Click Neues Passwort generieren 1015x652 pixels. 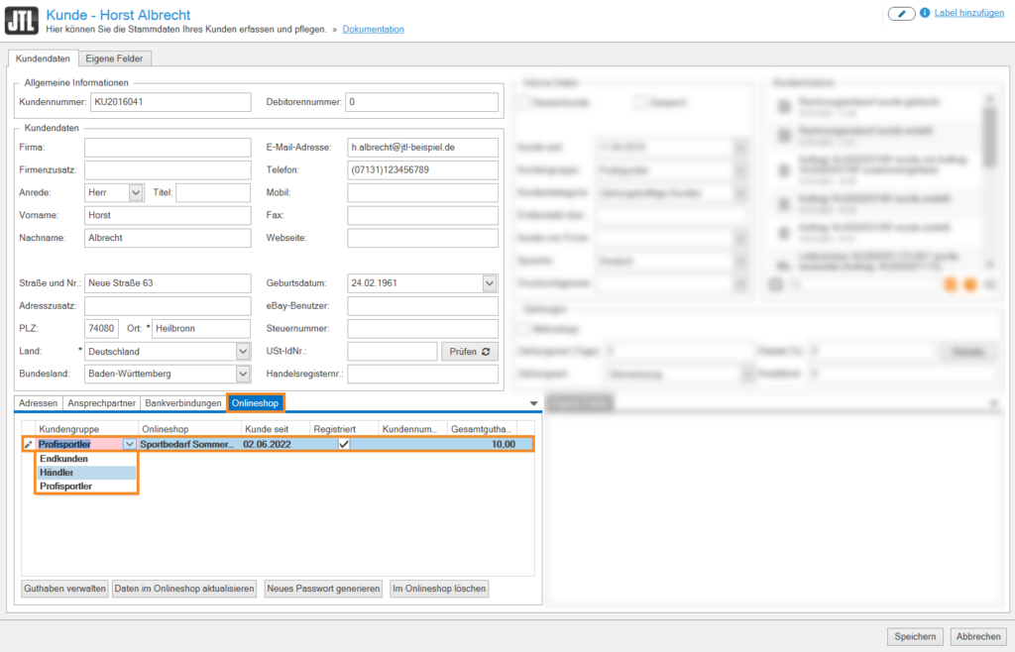323,589
